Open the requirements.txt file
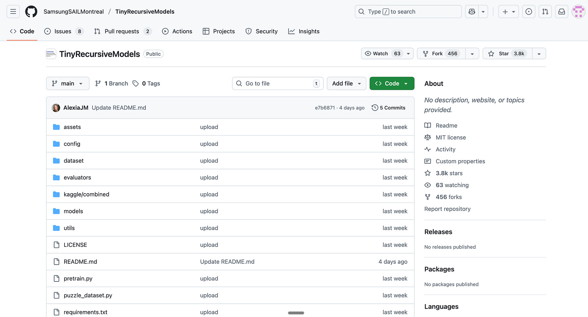Screen dimensions: 588x317 click(86, 312)
